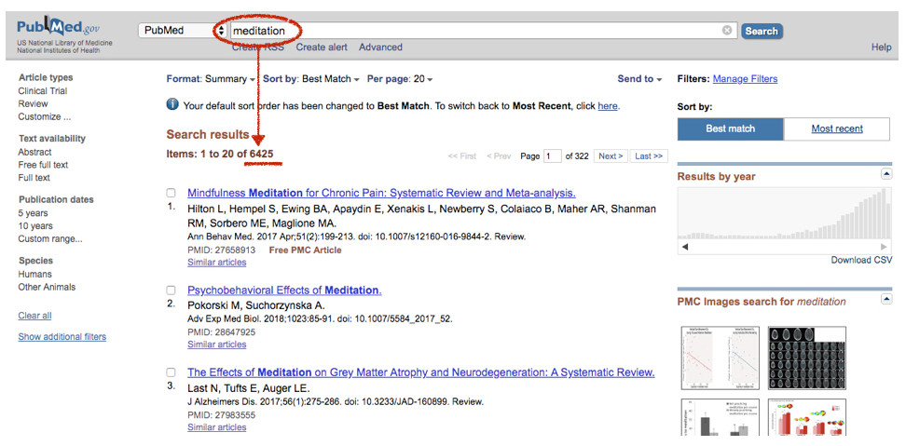Open the PubMed database dropdown

point(182,31)
